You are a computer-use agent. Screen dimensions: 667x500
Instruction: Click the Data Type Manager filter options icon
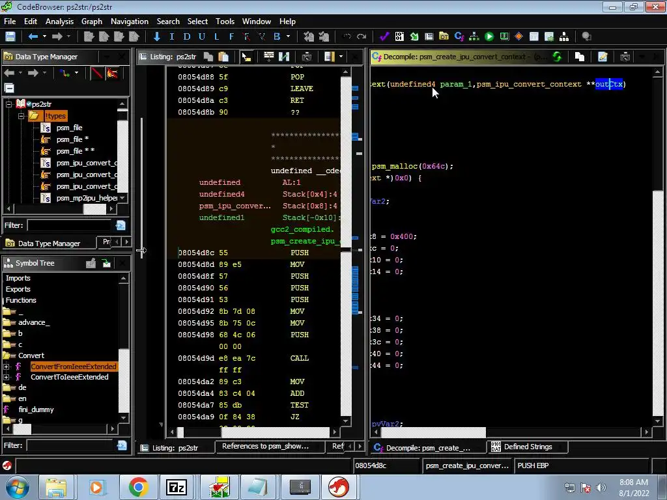[x=121, y=225]
